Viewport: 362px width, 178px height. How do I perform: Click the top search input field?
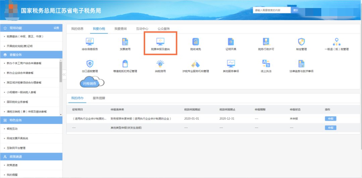[x=271, y=10]
